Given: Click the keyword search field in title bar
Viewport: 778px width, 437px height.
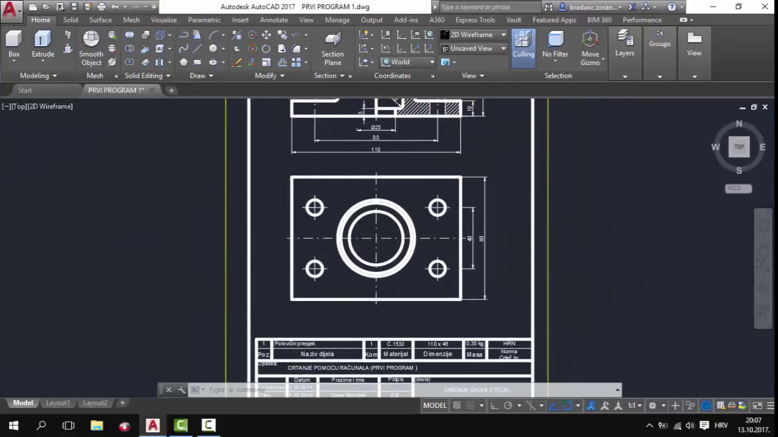Looking at the screenshot, I should tap(489, 7).
